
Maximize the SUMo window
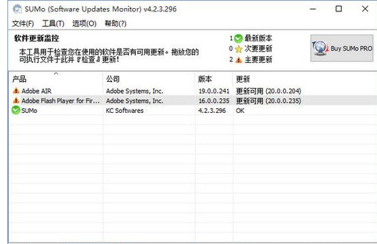(338, 9)
